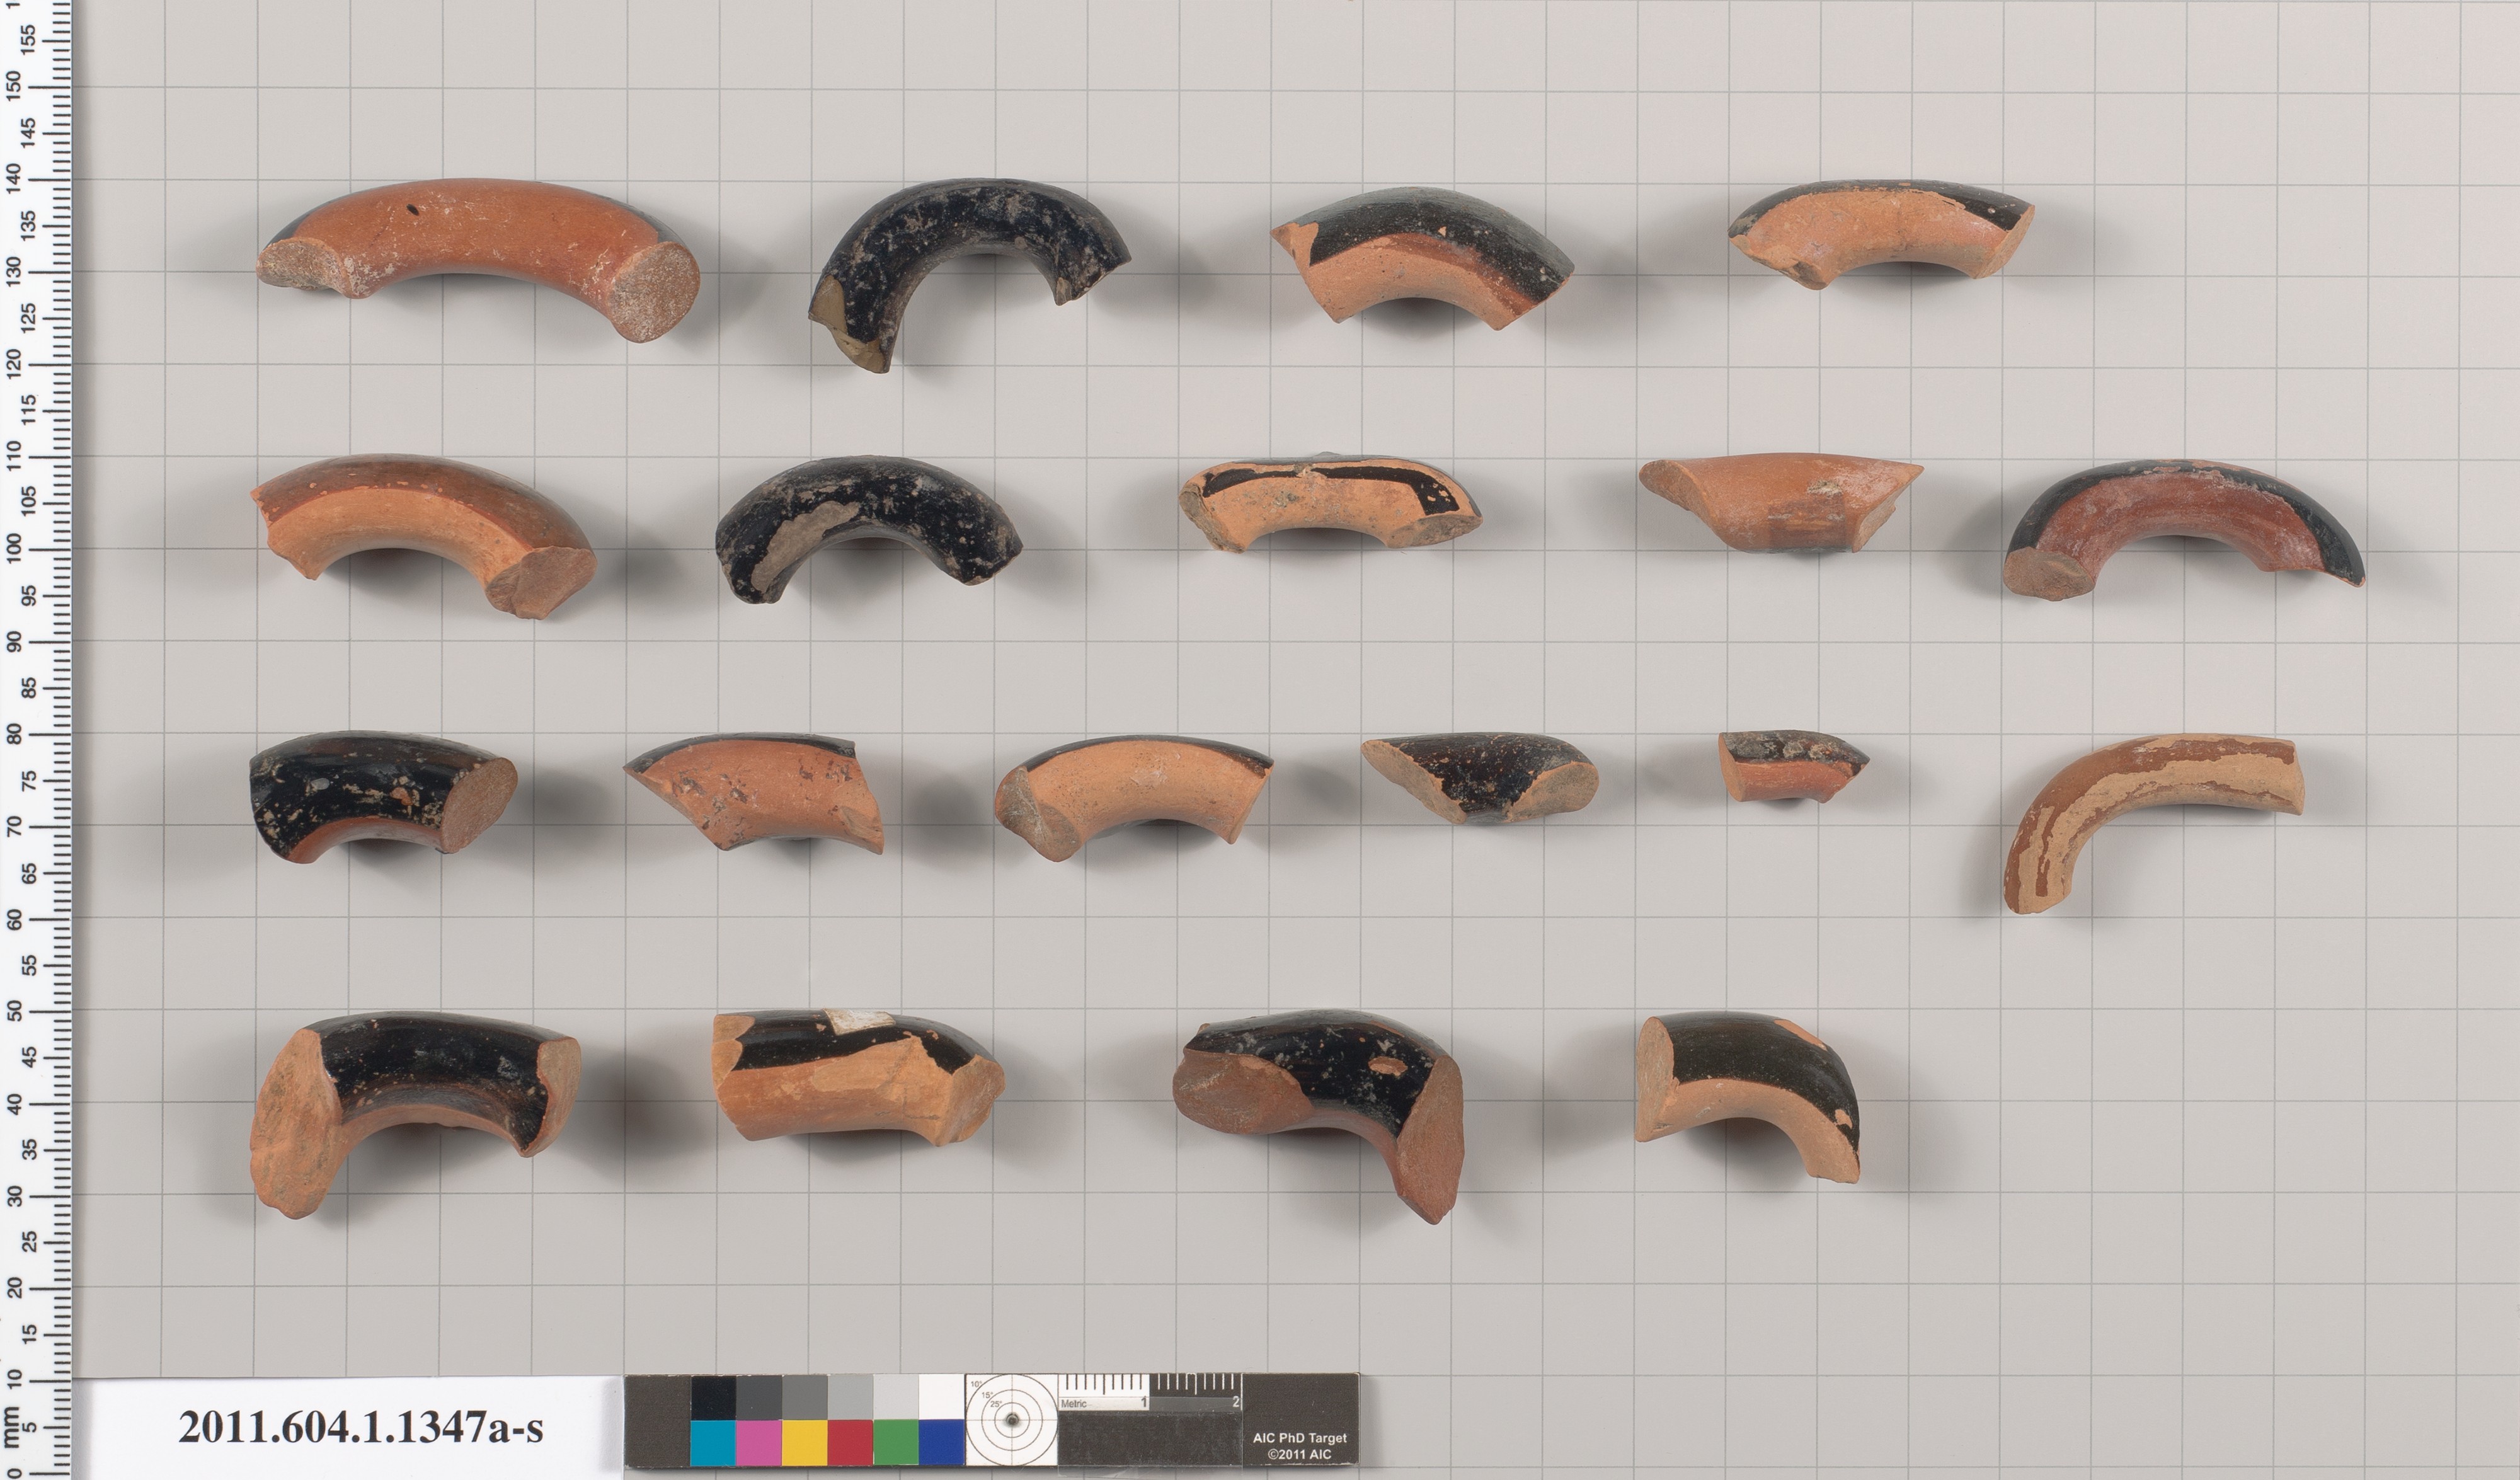Click the 100 mark on the vertical ruler
Screen dimensions: 2520x1480
pos(14,548)
